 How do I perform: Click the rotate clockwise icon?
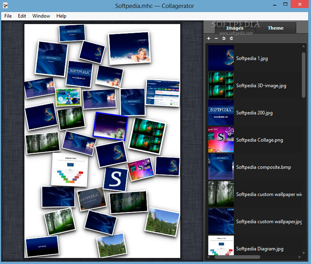[231, 38]
